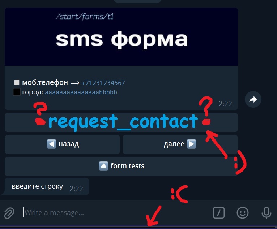Click the paperclip attach file icon

pos(9,213)
